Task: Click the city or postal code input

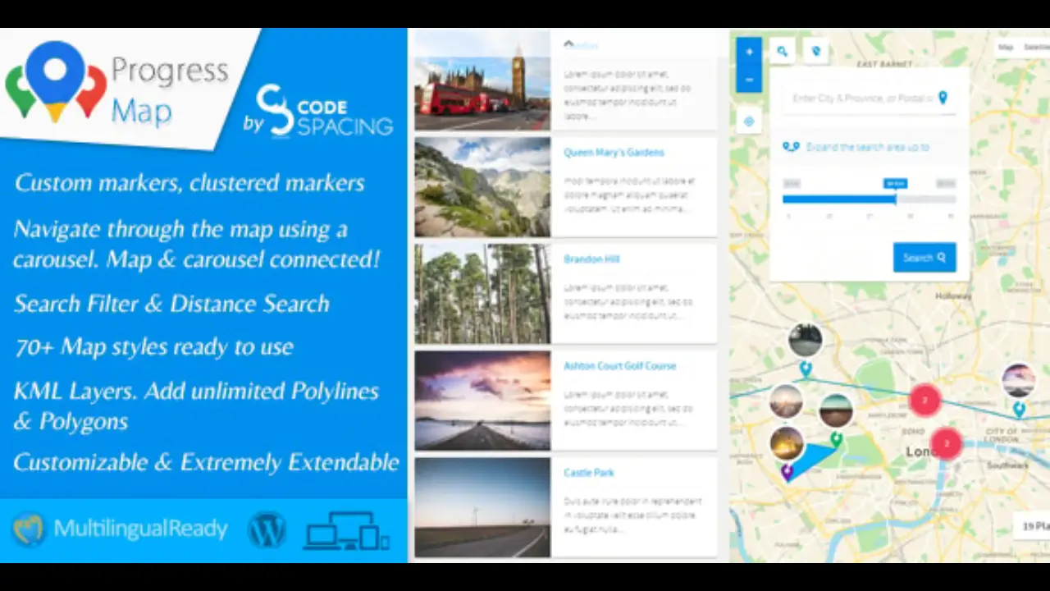Action: [861, 98]
